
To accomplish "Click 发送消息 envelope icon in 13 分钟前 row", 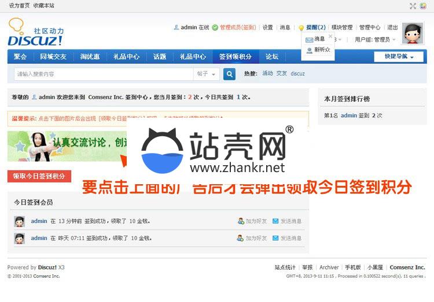I will coord(275,221).
